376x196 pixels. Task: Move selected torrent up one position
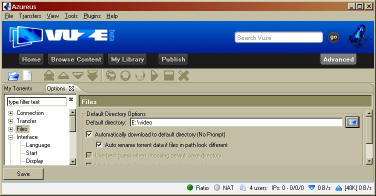pos(63,75)
